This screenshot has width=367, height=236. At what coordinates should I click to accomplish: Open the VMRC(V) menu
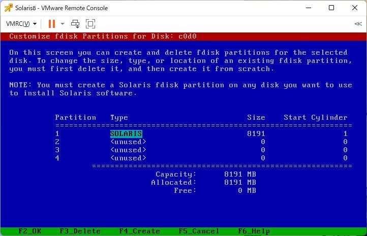coord(21,23)
